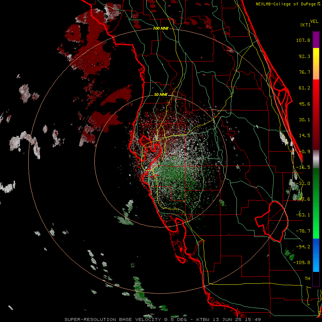Click the 107.8 velocity scale value
Screen dimensions: 322x322
pos(303,40)
